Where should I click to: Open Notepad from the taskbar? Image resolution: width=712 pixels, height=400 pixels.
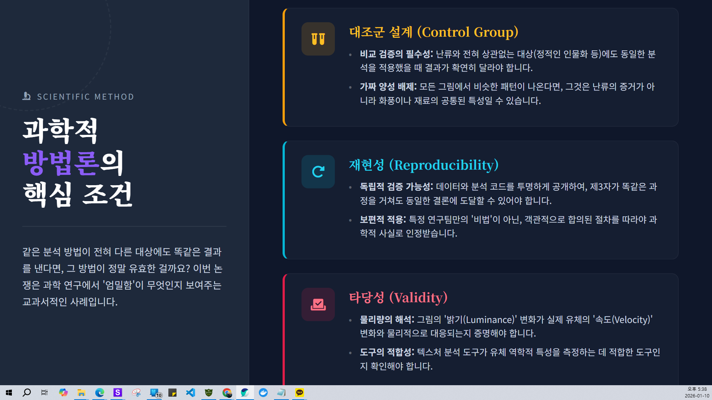tap(281, 393)
